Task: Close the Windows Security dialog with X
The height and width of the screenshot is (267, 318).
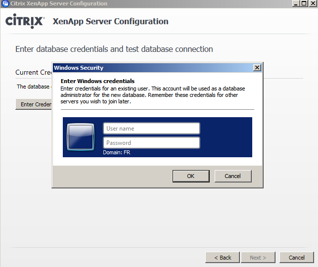Action: 257,68
